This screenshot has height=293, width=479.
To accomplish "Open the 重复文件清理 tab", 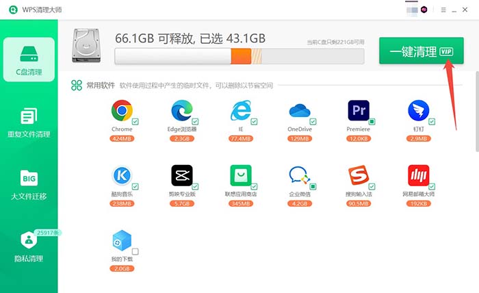I will click(x=29, y=123).
